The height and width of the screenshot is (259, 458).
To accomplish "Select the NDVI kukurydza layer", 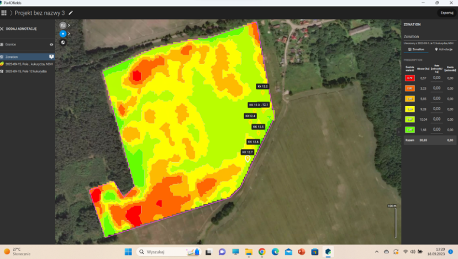I will (28, 64).
